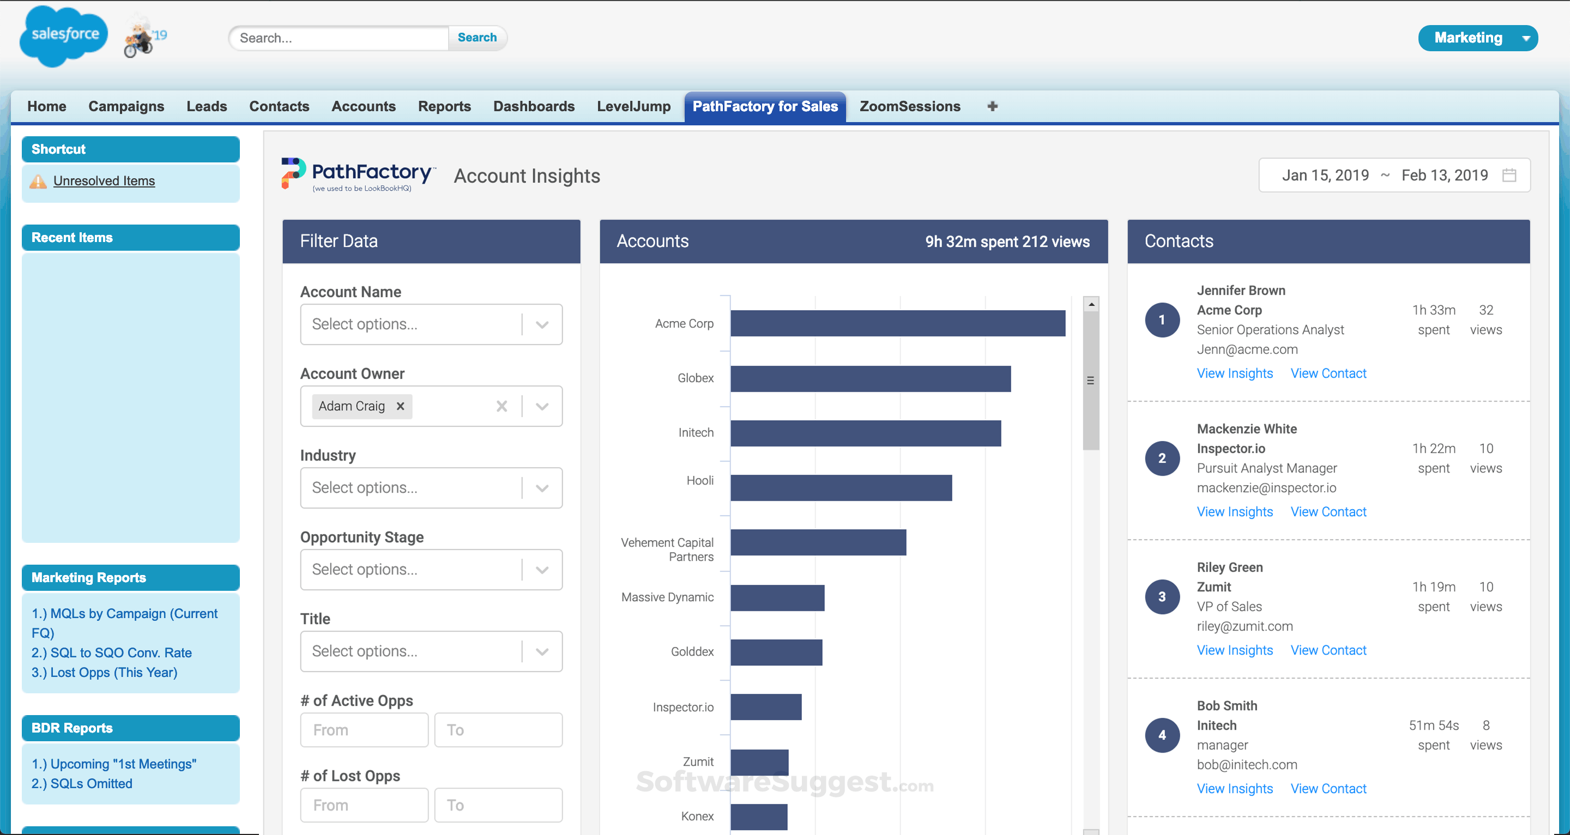Open the Industry options dropdown
1570x835 pixels.
(x=541, y=488)
